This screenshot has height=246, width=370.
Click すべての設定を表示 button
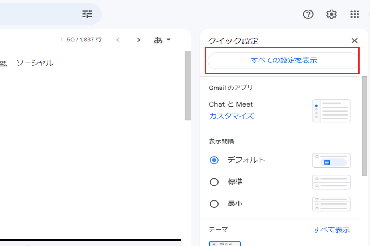[x=284, y=60]
